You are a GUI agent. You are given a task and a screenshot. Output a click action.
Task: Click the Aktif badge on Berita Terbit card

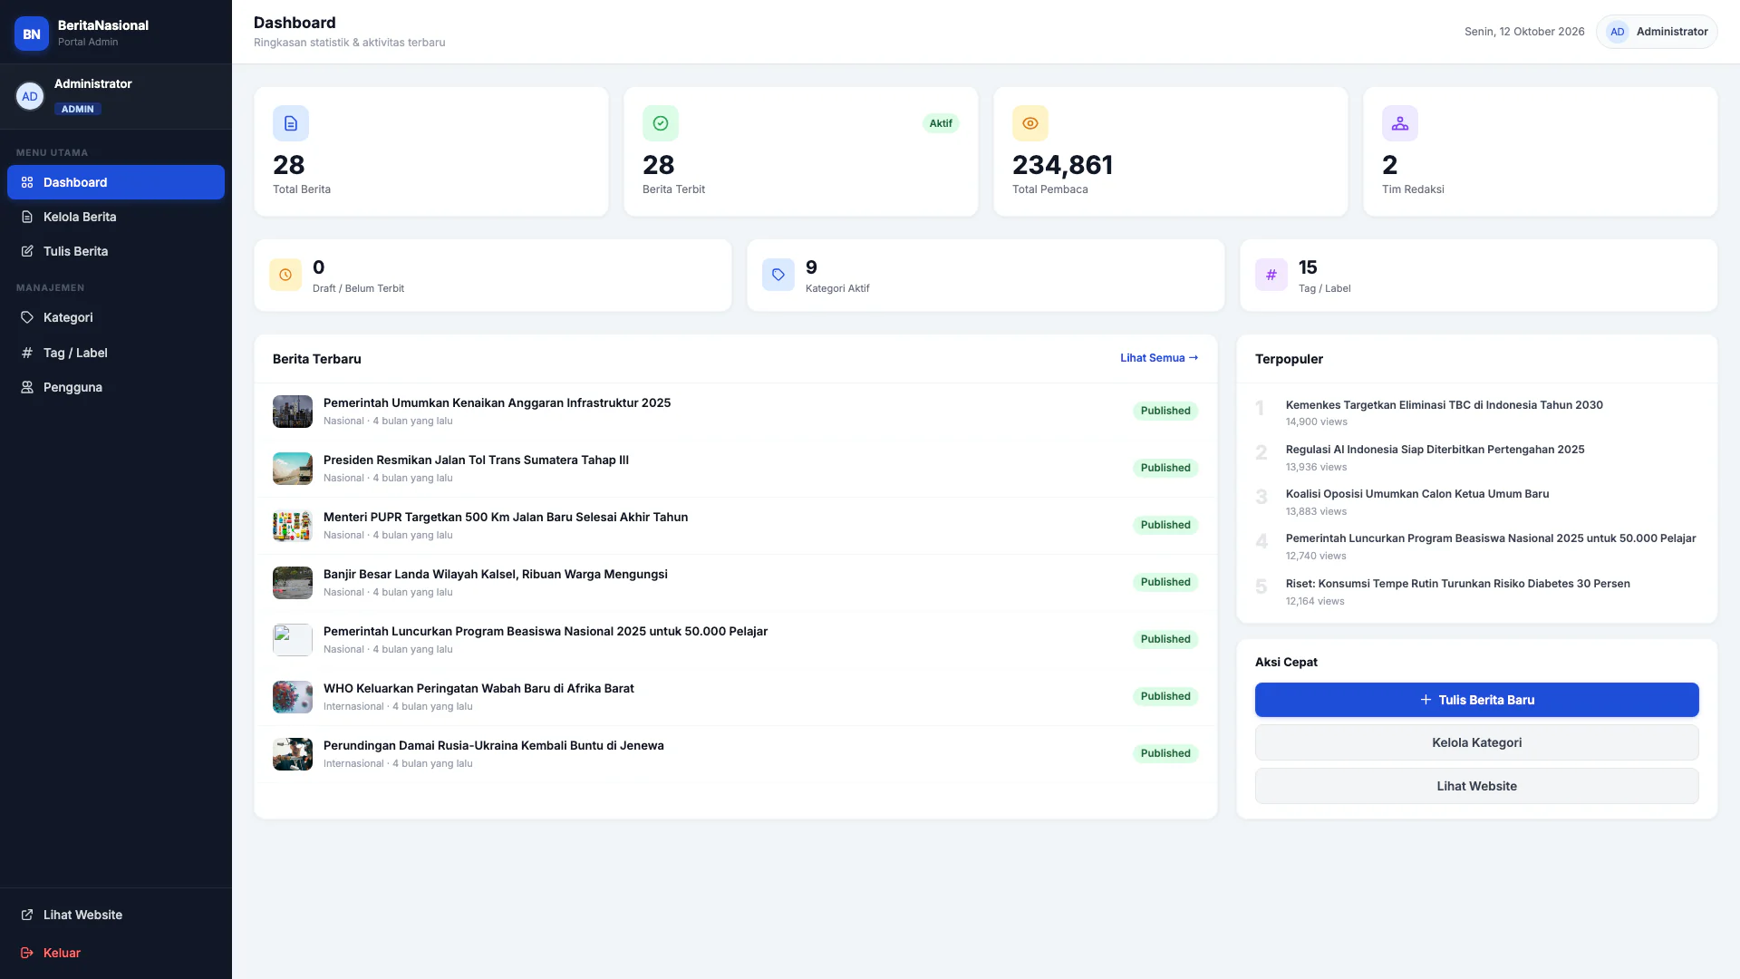point(941,123)
